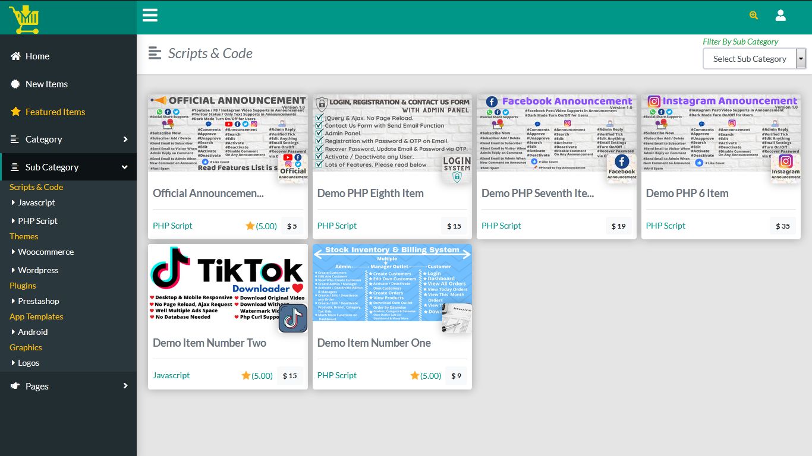Select Prestashop sub category
Image resolution: width=812 pixels, height=456 pixels.
(39, 301)
